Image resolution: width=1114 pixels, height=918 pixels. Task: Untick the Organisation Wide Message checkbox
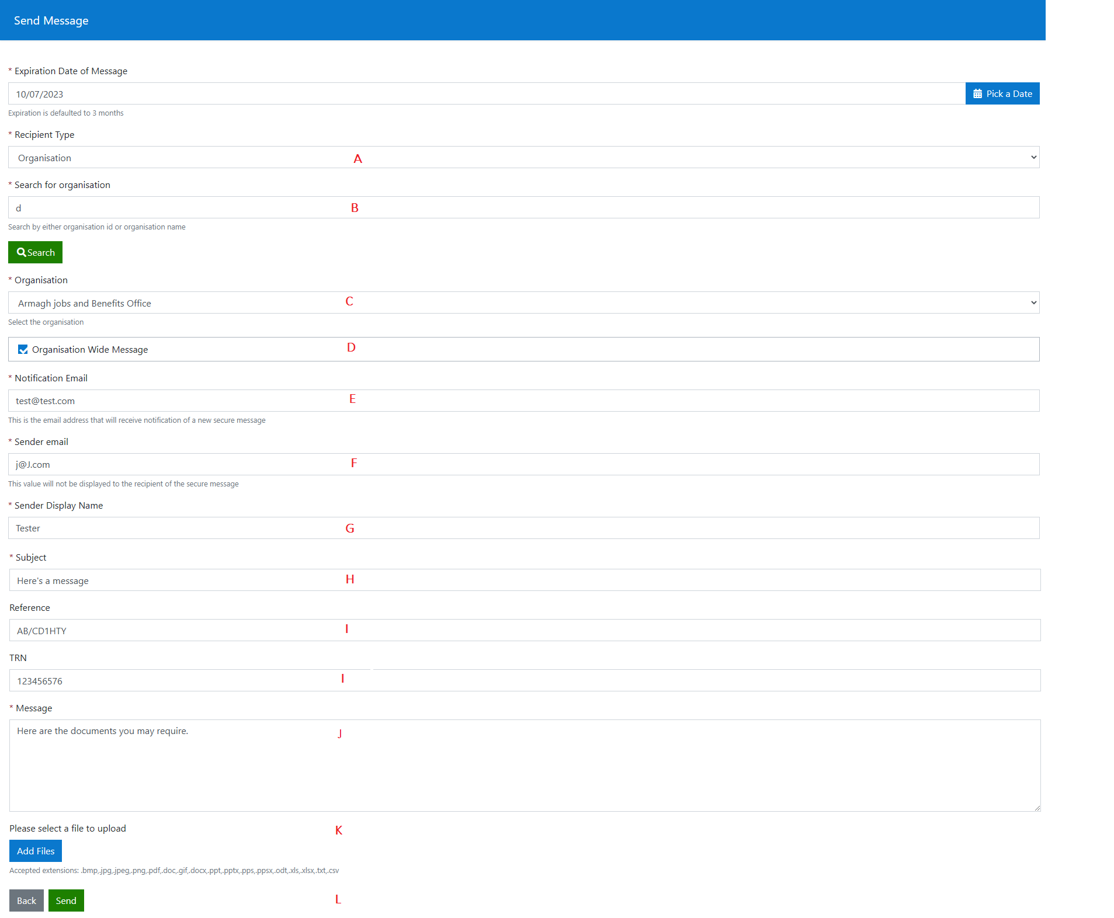[23, 349]
